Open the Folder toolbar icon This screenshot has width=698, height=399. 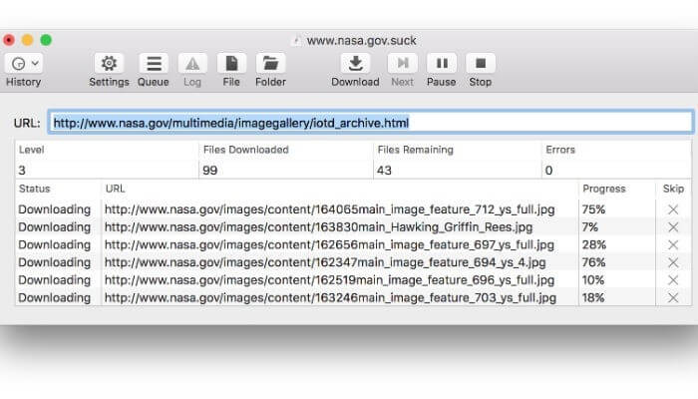(270, 64)
